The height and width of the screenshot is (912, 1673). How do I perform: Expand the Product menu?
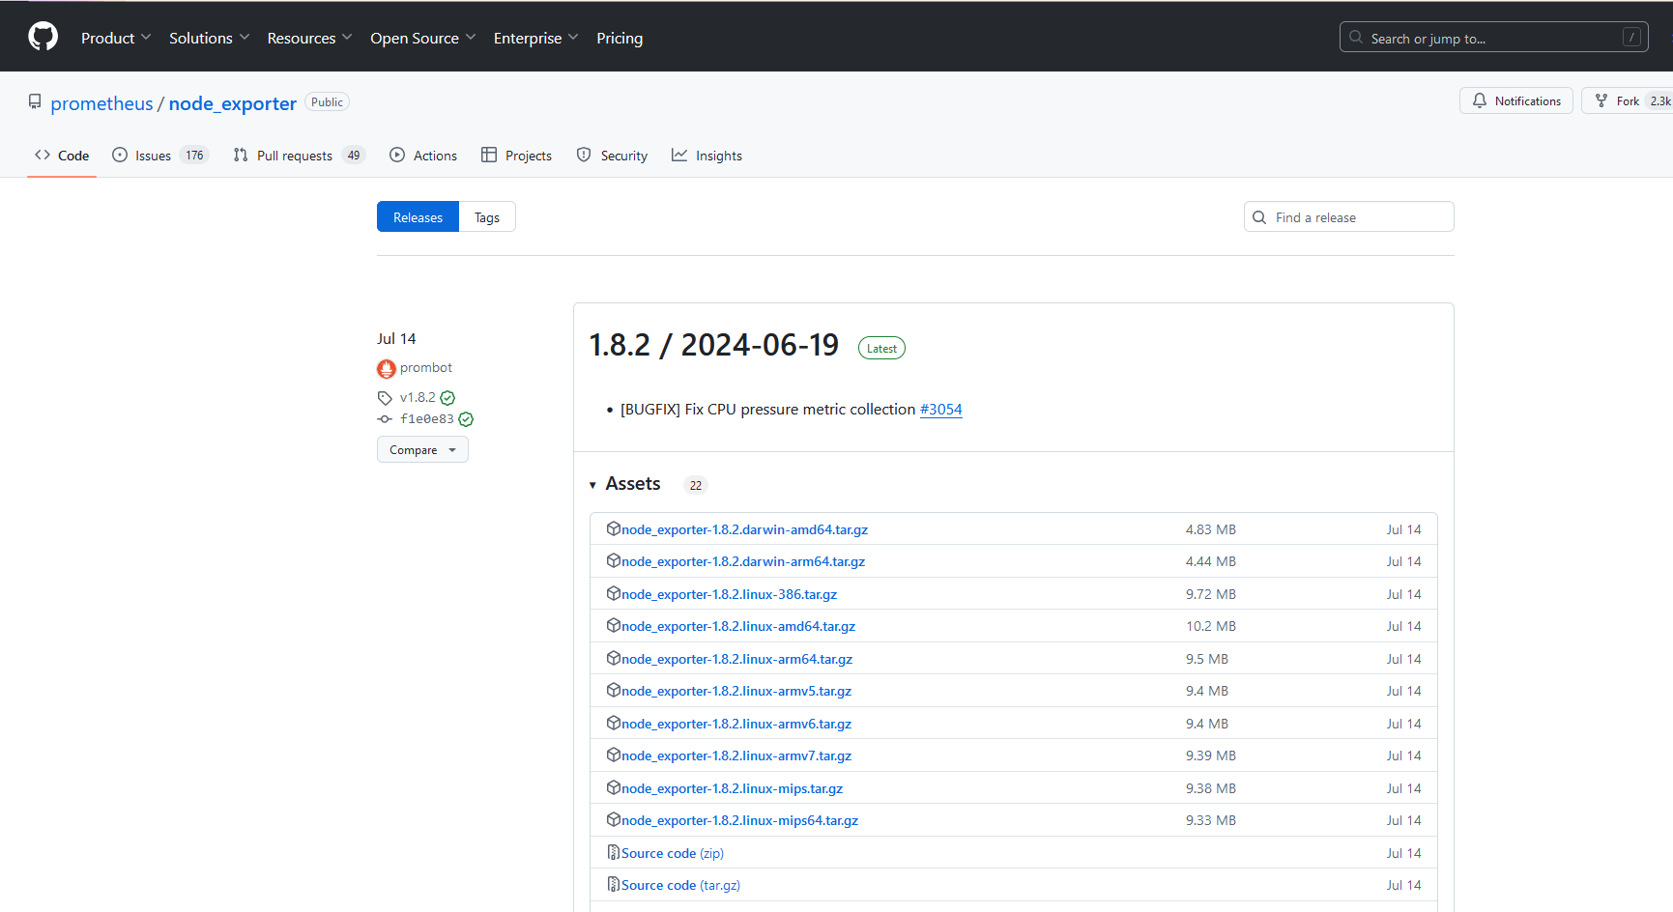(x=116, y=38)
